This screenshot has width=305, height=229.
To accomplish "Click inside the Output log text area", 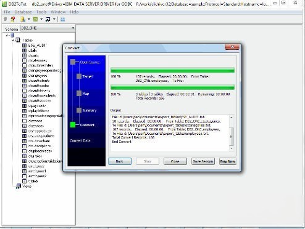I will [170, 133].
